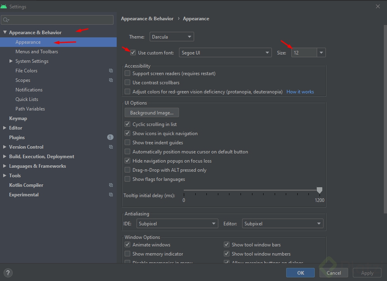
Task: Click the project-level icon beside Version Control
Action: click(x=111, y=147)
